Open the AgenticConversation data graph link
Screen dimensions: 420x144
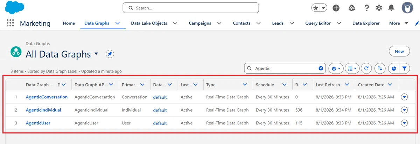[47, 97]
